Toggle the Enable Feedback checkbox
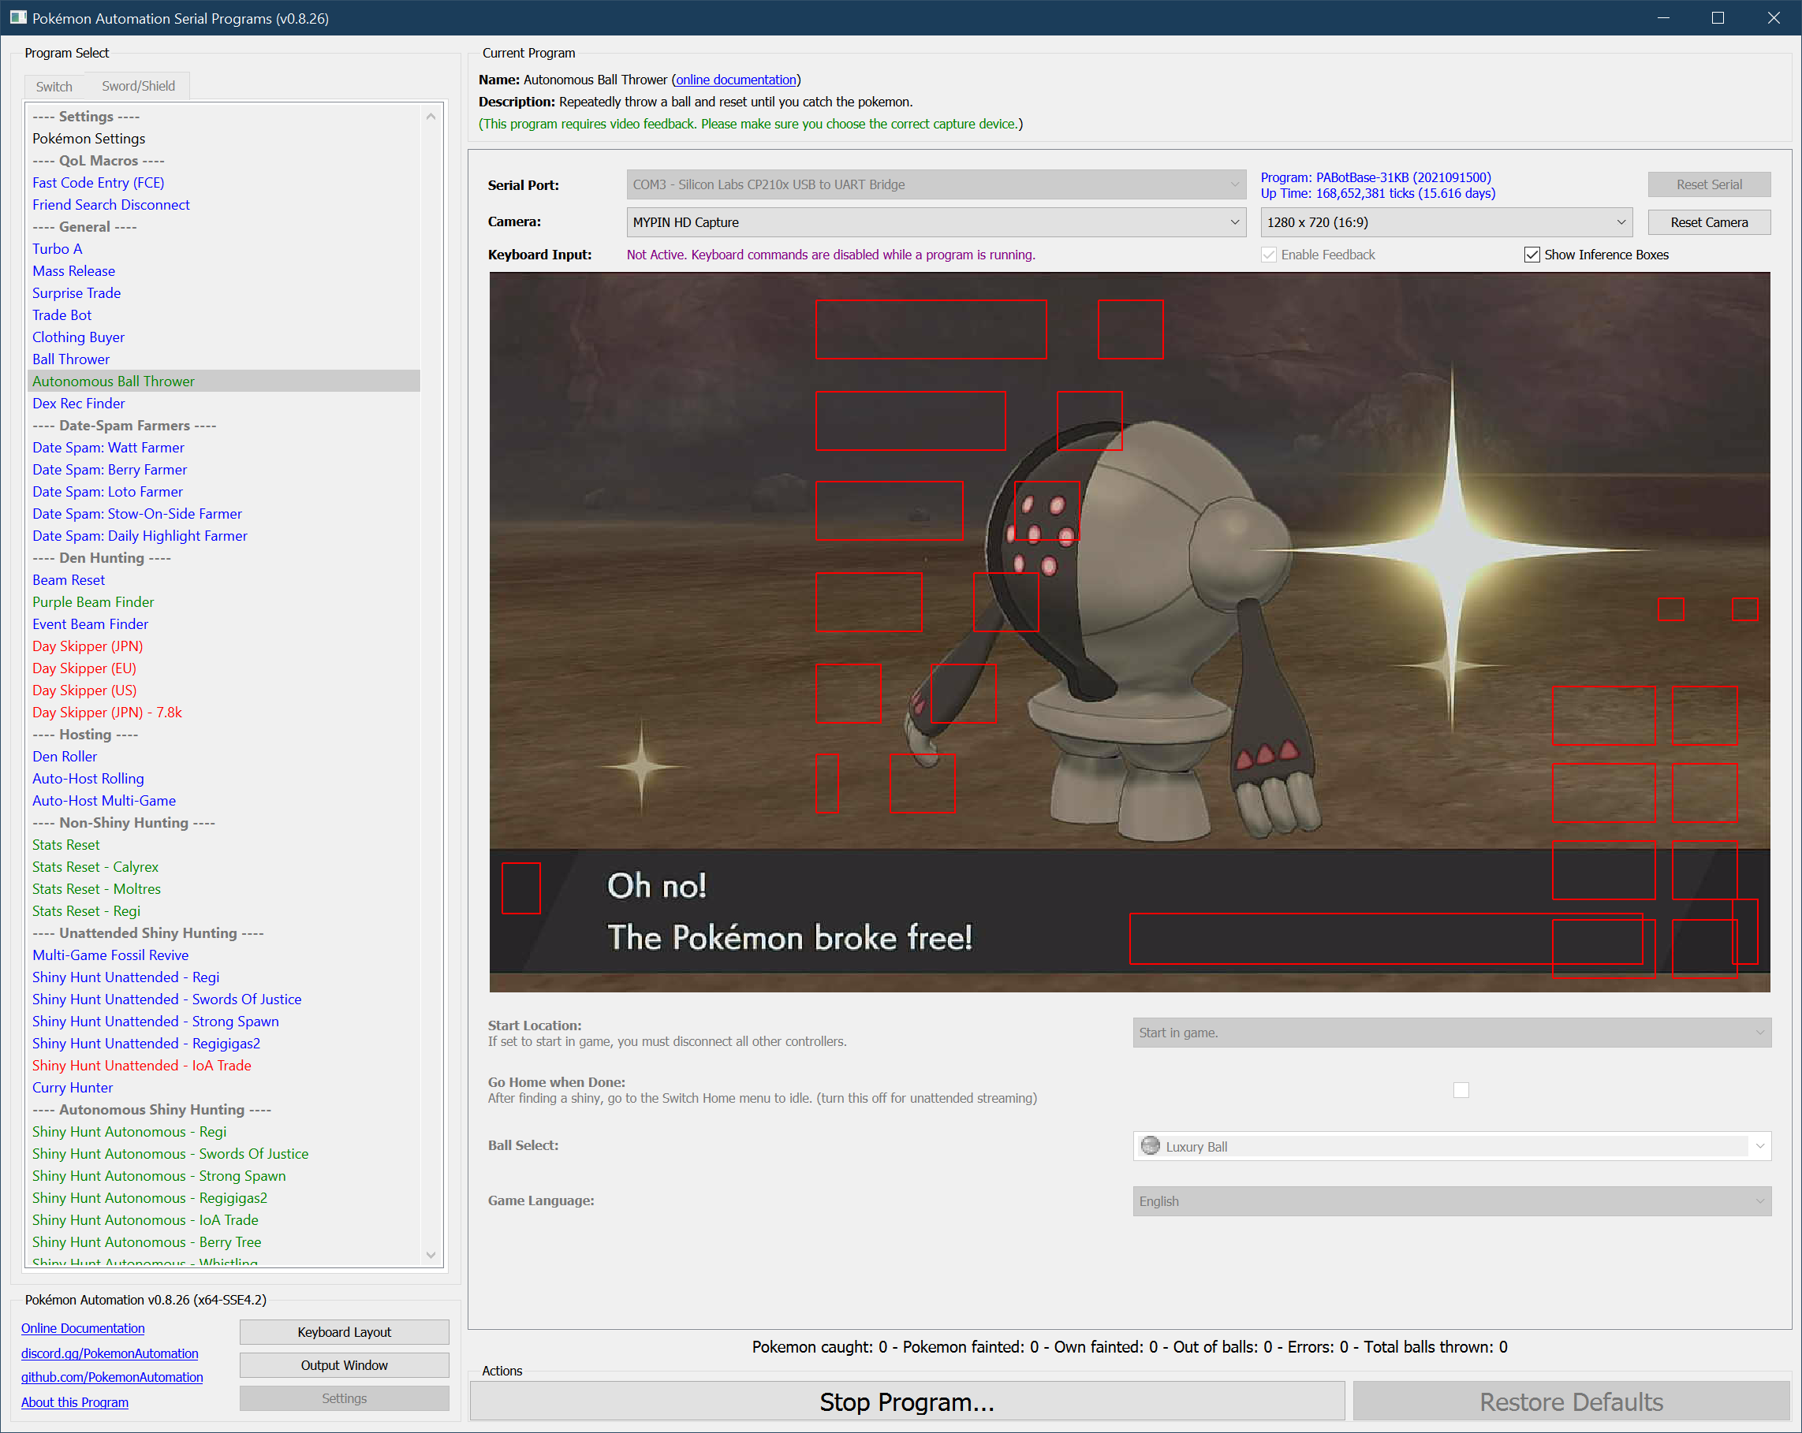 tap(1269, 255)
